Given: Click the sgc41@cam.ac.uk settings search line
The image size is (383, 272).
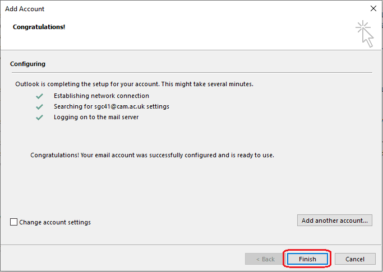Looking at the screenshot, I should coord(111,107).
